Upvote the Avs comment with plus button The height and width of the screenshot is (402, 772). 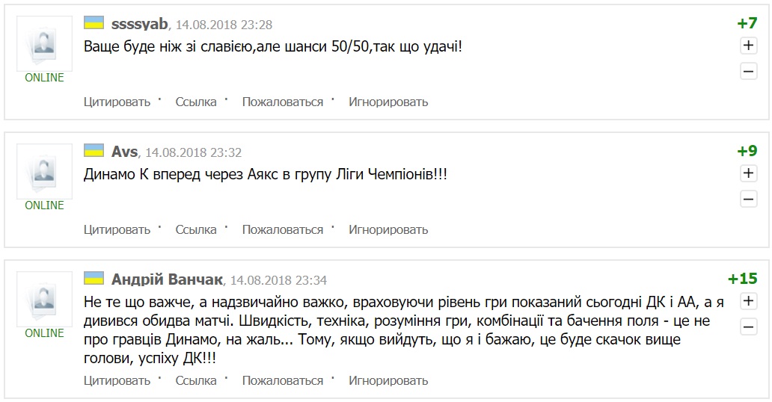coord(748,173)
